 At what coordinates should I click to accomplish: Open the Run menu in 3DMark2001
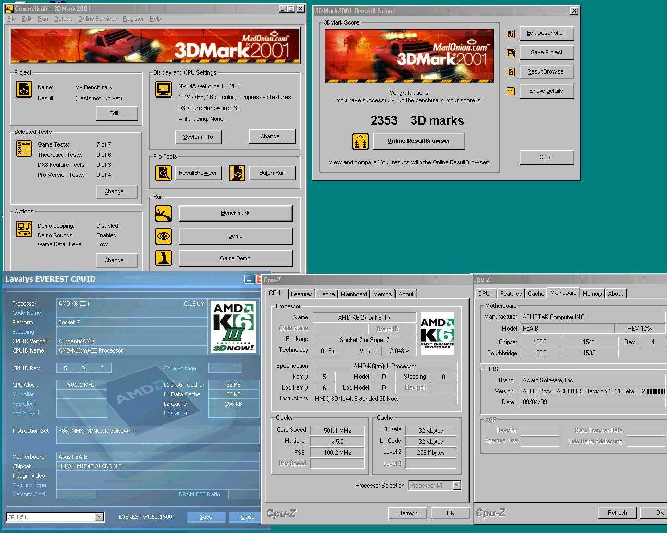tap(43, 19)
